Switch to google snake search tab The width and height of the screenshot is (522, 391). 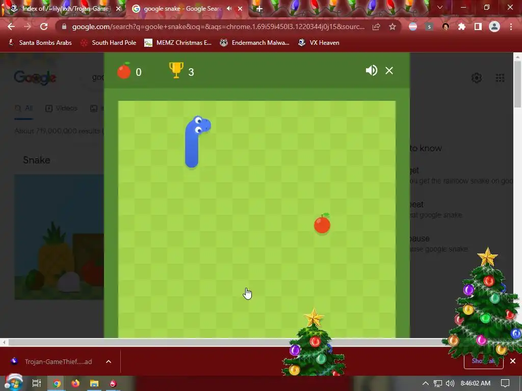point(181,9)
